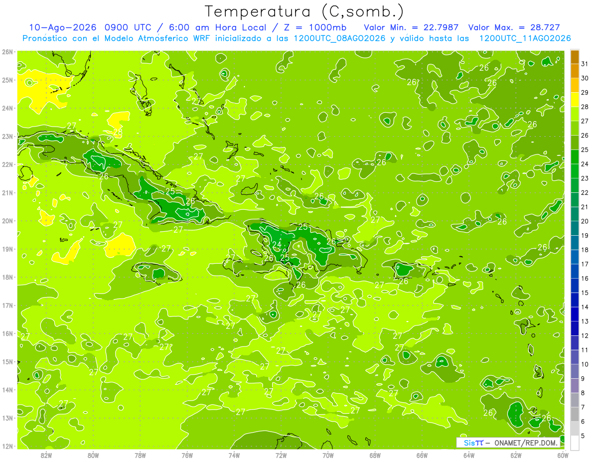Click the 62W longitude axis label
The image size is (598, 462).
pyautogui.click(x=516, y=455)
